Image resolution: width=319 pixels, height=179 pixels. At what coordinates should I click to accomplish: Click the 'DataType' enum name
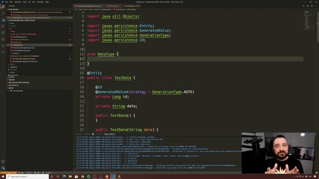(x=106, y=54)
